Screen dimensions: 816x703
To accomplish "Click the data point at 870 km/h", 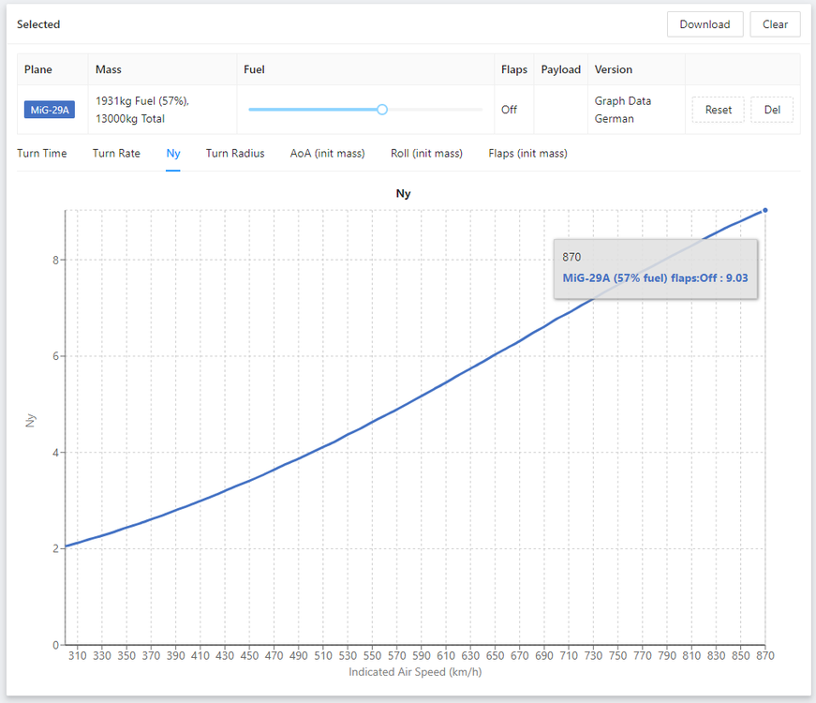I will point(765,210).
